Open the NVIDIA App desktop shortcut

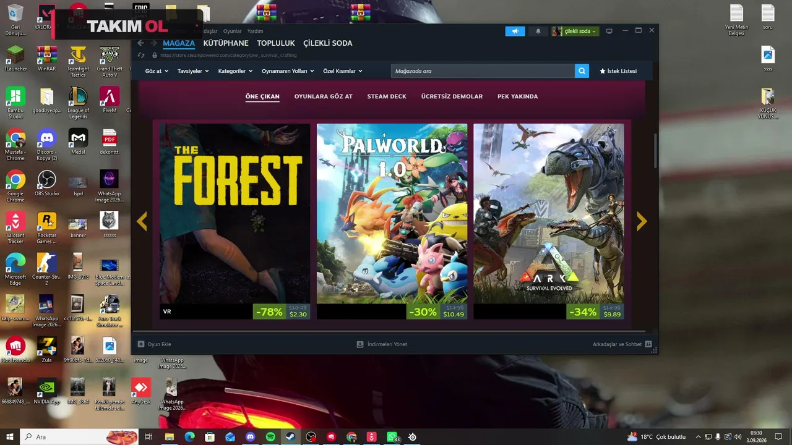(46, 391)
